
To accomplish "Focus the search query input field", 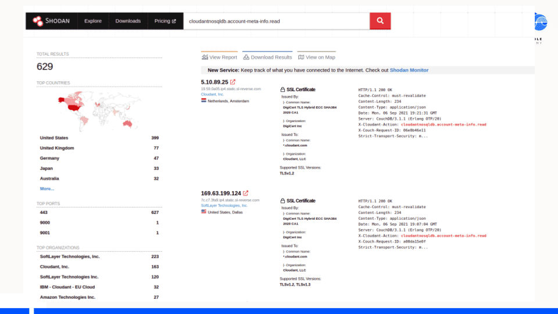I will click(x=277, y=21).
